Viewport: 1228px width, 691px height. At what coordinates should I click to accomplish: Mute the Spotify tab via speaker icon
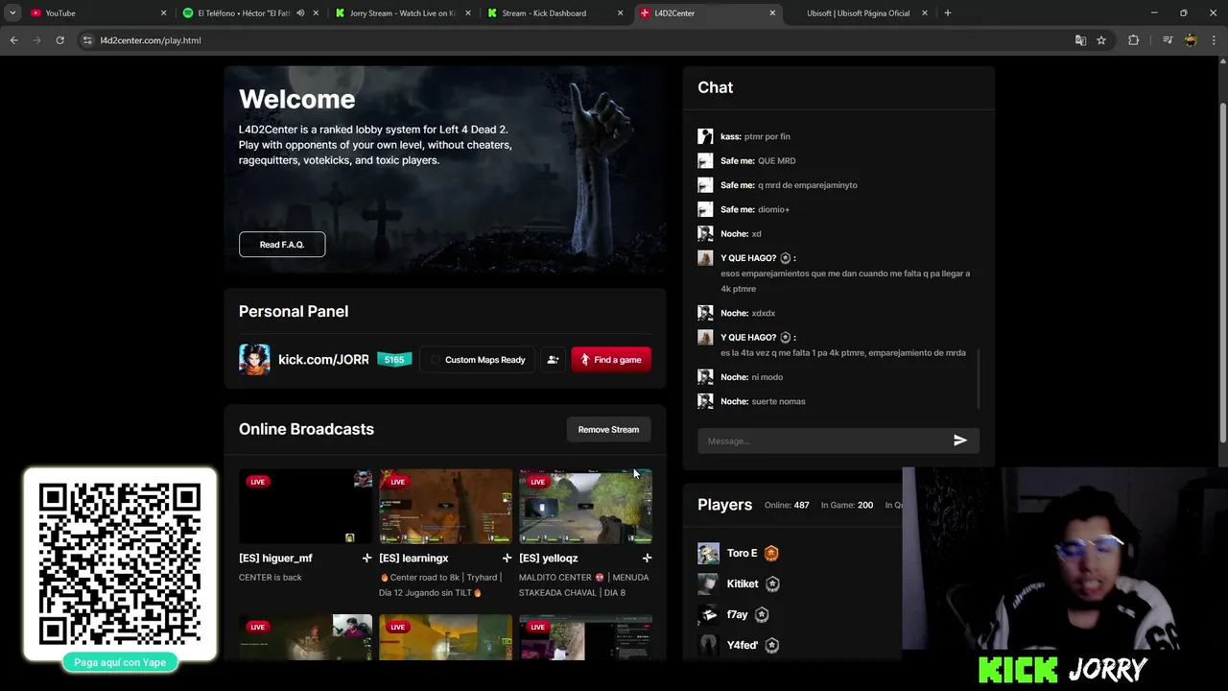click(x=300, y=13)
